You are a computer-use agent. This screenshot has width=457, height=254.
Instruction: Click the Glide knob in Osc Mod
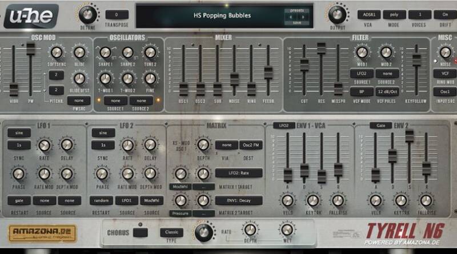click(79, 53)
